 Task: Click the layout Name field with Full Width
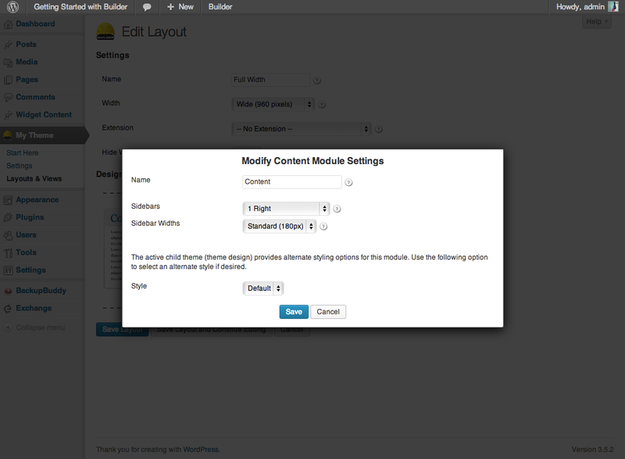coord(270,80)
